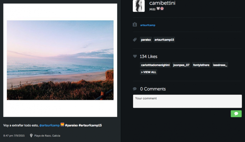
Task: Click the camibettini profile avatar
Action: 139,6
